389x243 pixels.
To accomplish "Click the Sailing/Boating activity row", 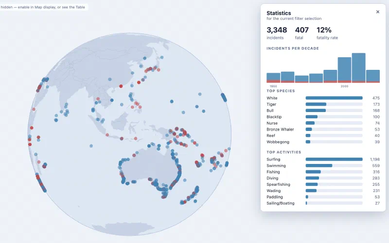I will point(323,203).
